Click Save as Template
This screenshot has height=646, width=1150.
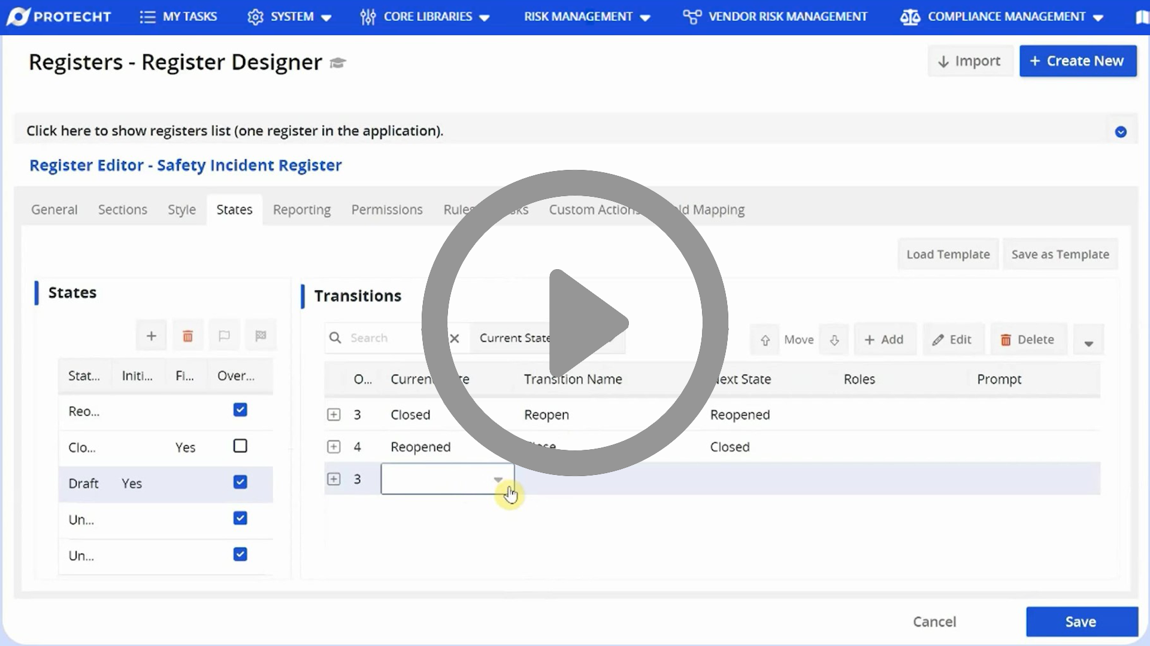(1060, 254)
